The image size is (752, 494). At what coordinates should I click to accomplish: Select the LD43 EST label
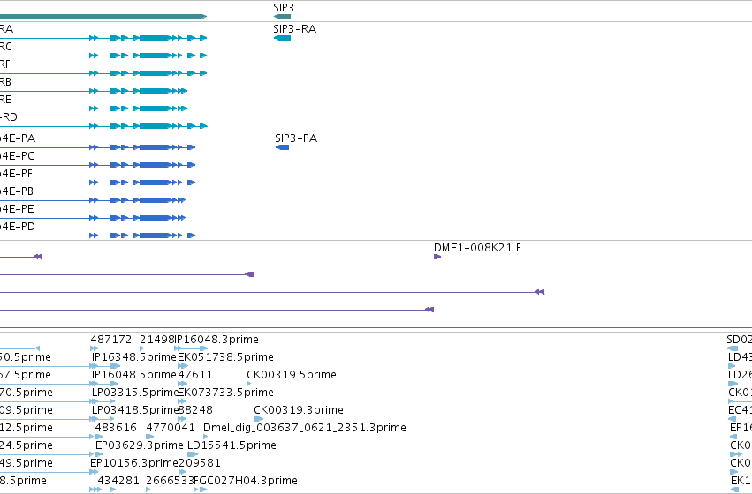(x=740, y=357)
